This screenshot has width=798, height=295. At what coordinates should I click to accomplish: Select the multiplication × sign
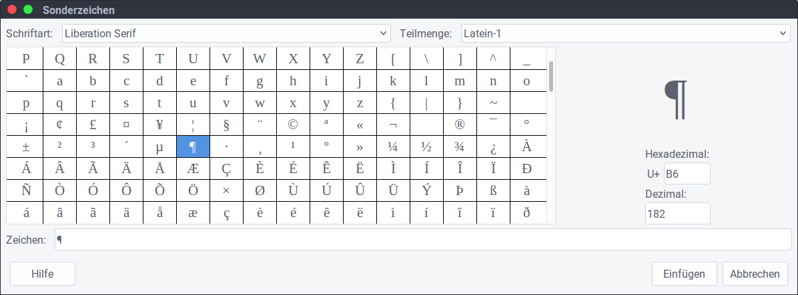[x=226, y=190]
